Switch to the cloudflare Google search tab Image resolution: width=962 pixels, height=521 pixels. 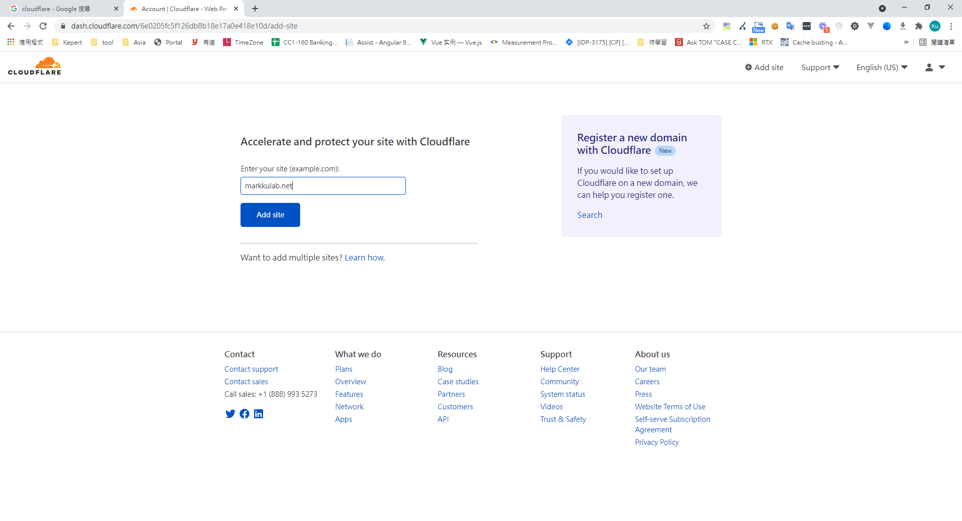point(60,9)
